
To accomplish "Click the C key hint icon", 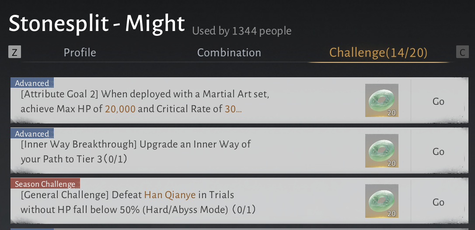I will click(x=462, y=52).
